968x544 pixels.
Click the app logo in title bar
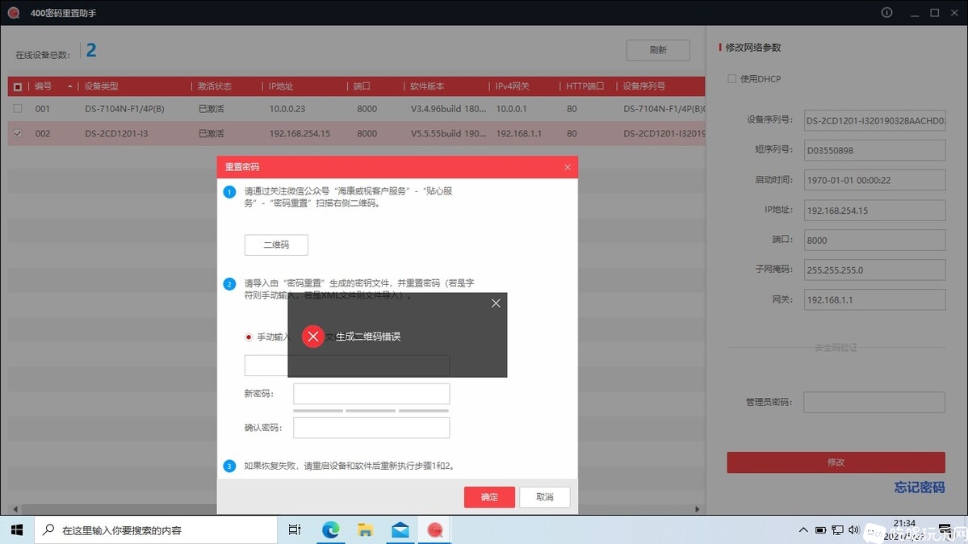14,12
